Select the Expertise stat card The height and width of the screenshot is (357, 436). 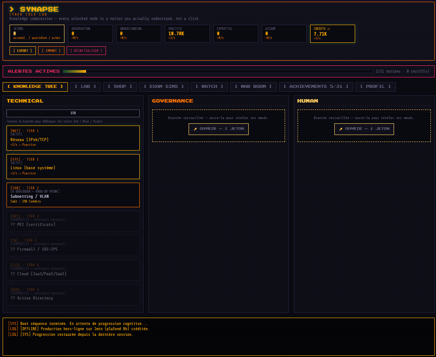pyautogui.click(x=235, y=34)
